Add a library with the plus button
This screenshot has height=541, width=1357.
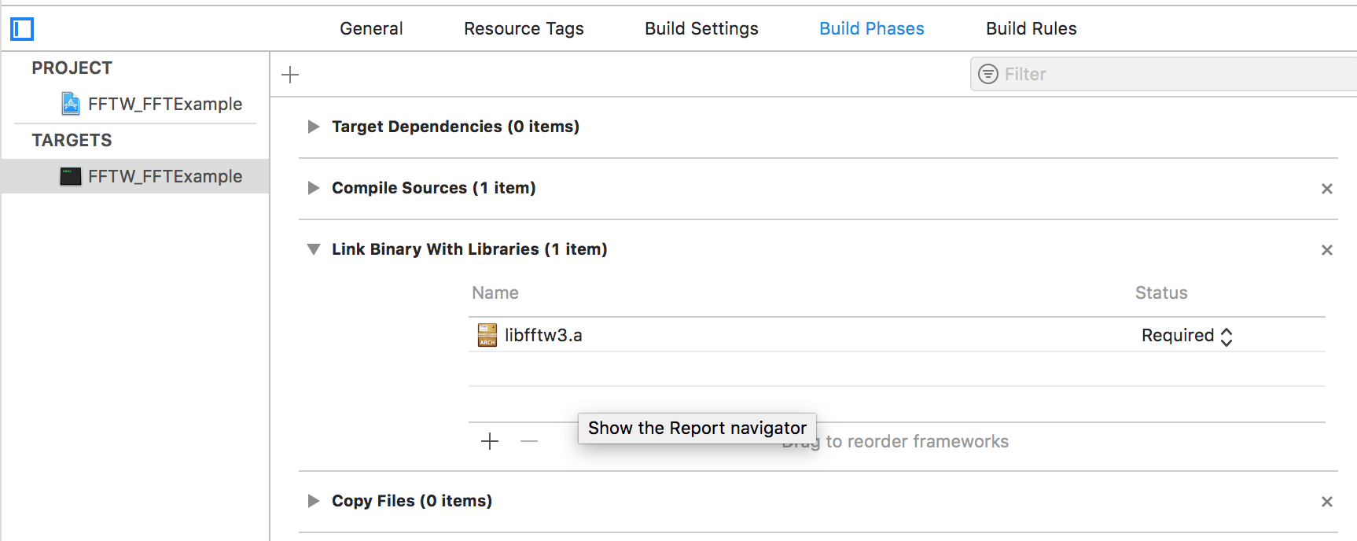[490, 441]
